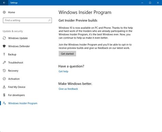Open the Get help link
The height and width of the screenshot is (132, 162).
63,71
